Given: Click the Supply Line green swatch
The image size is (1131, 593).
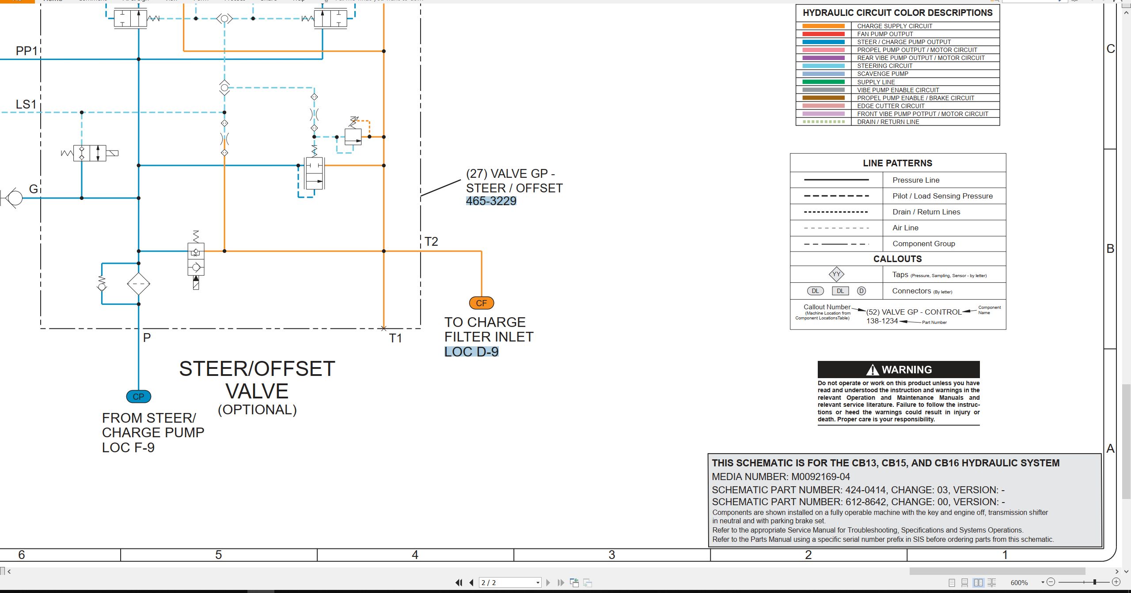Looking at the screenshot, I should tap(824, 82).
